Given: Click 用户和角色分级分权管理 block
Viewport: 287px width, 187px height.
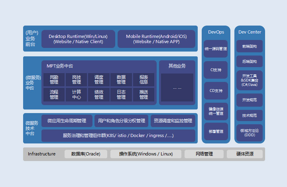Looking at the screenshot, I should (121, 121).
